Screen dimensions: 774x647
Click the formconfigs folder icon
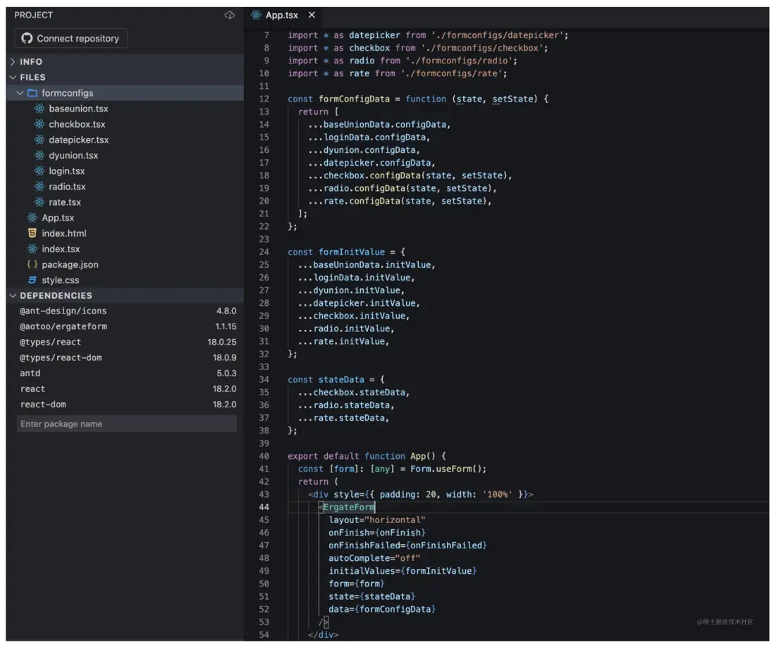click(32, 93)
